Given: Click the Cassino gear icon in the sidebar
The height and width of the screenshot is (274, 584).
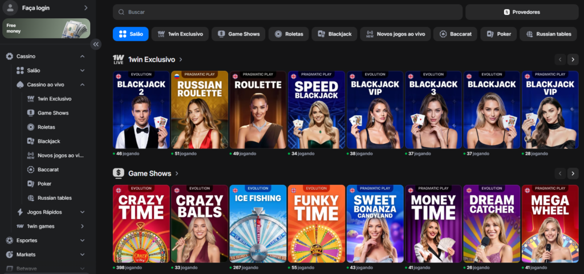Looking at the screenshot, I should pos(10,57).
